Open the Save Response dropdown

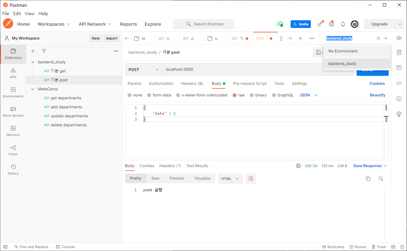click(370, 166)
